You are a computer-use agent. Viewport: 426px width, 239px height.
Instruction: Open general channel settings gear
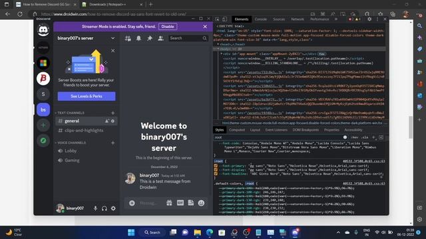112,121
